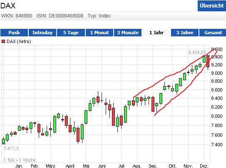Click the 8.000 y-axis label
The width and height of the screenshot is (226, 168).
point(217,116)
